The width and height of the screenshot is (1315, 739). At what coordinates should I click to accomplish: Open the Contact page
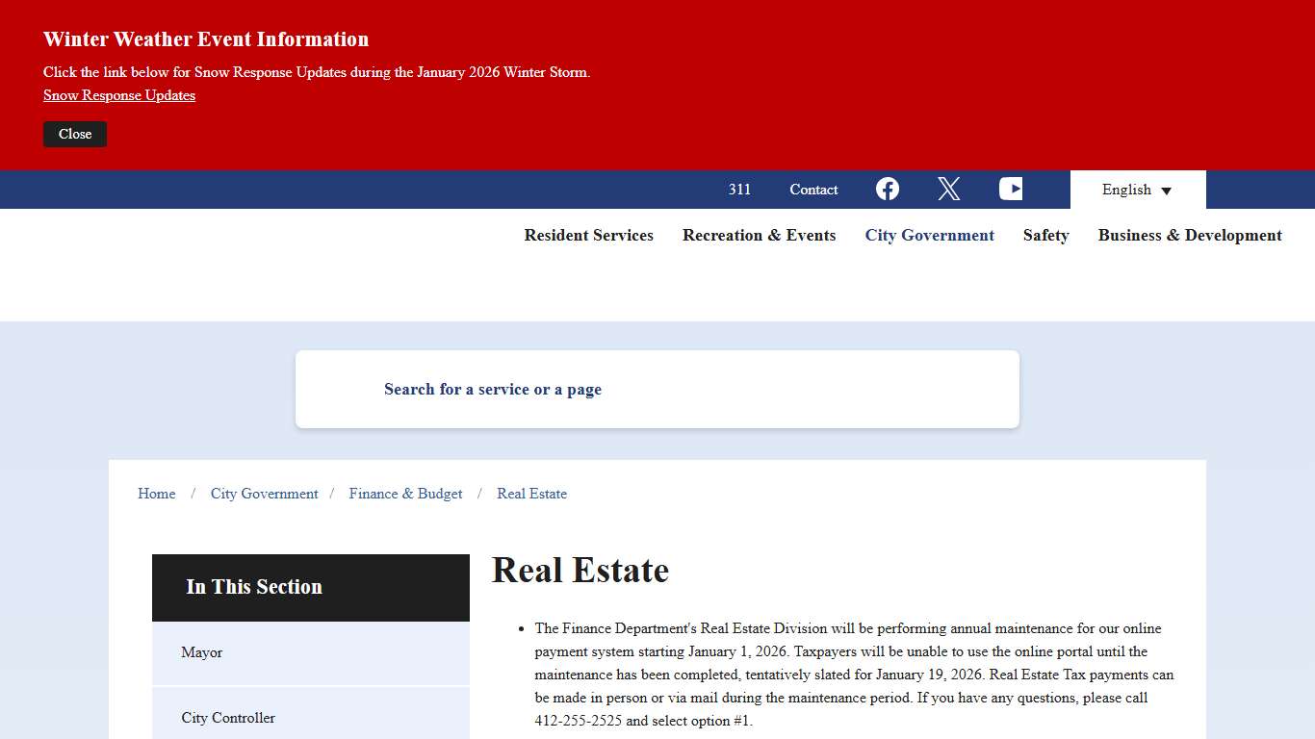point(812,190)
